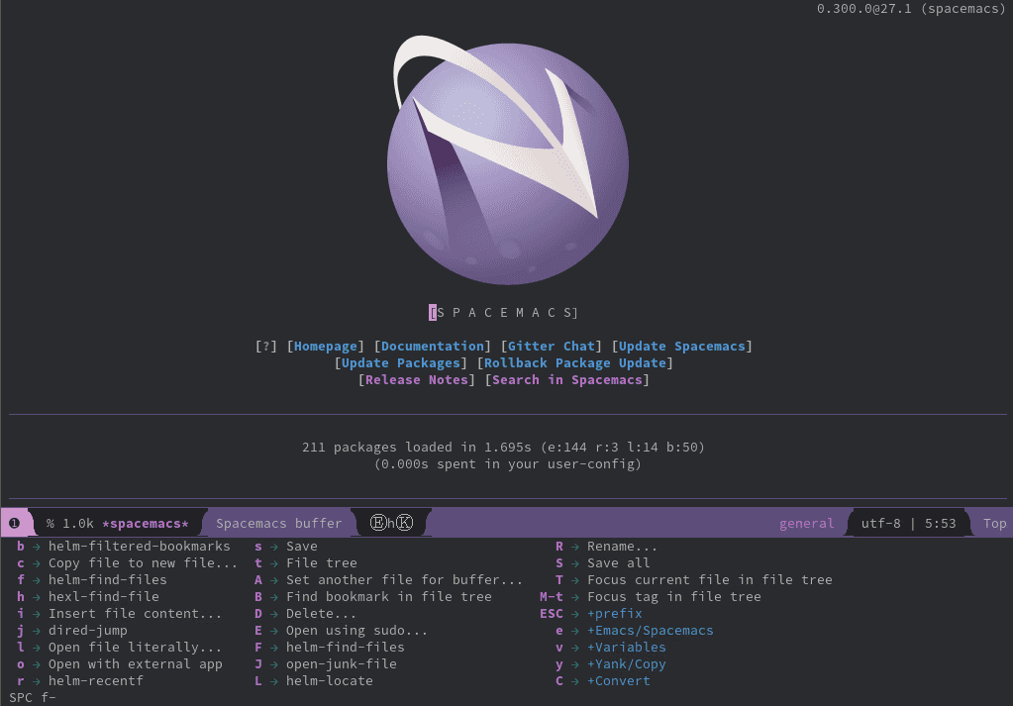Click the window number 1 indicator

tap(14, 523)
